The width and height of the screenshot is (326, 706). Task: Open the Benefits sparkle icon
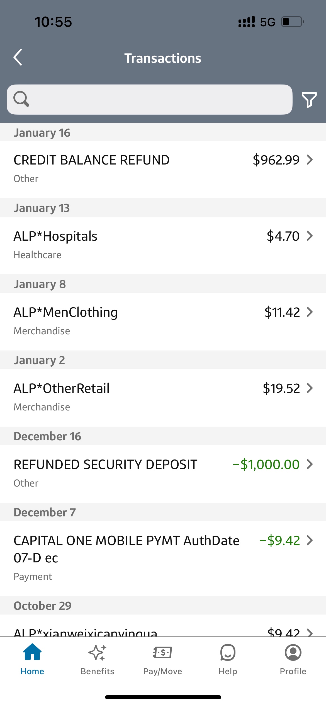point(97,652)
